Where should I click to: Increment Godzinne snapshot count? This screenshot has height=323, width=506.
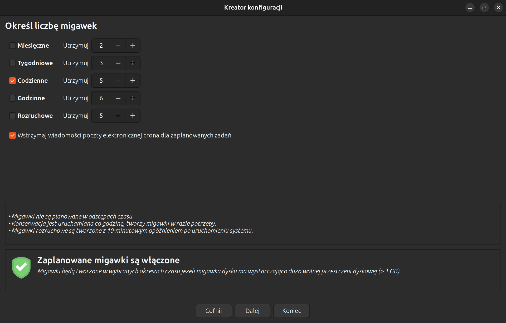point(133,98)
